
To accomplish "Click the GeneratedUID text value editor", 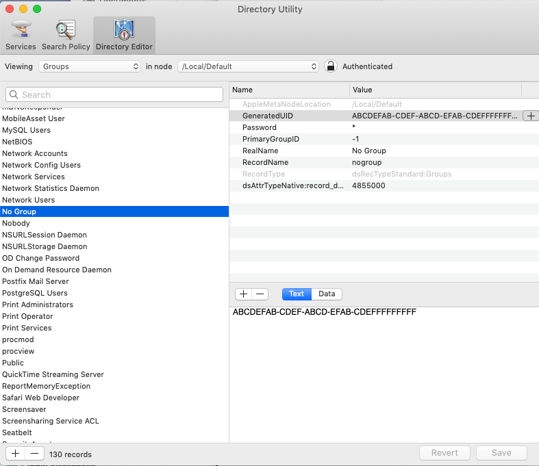I will [384, 374].
